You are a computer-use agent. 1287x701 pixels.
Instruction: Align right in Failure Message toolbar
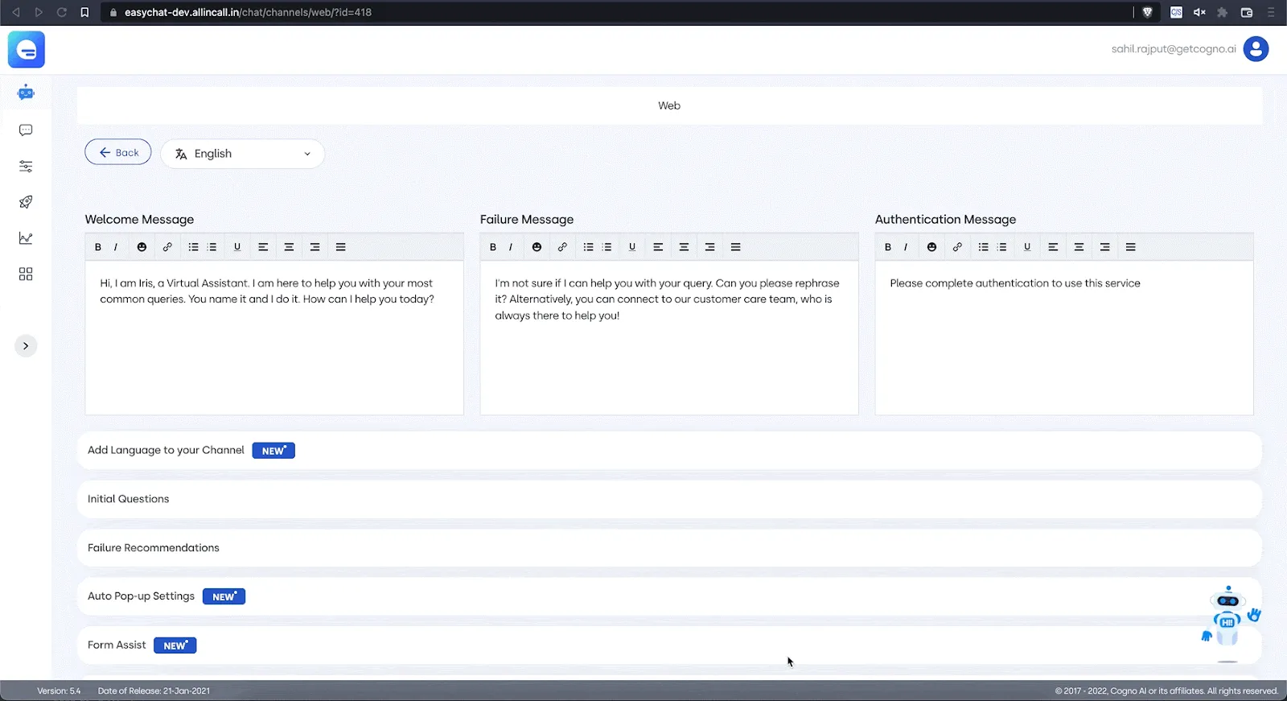pos(709,247)
